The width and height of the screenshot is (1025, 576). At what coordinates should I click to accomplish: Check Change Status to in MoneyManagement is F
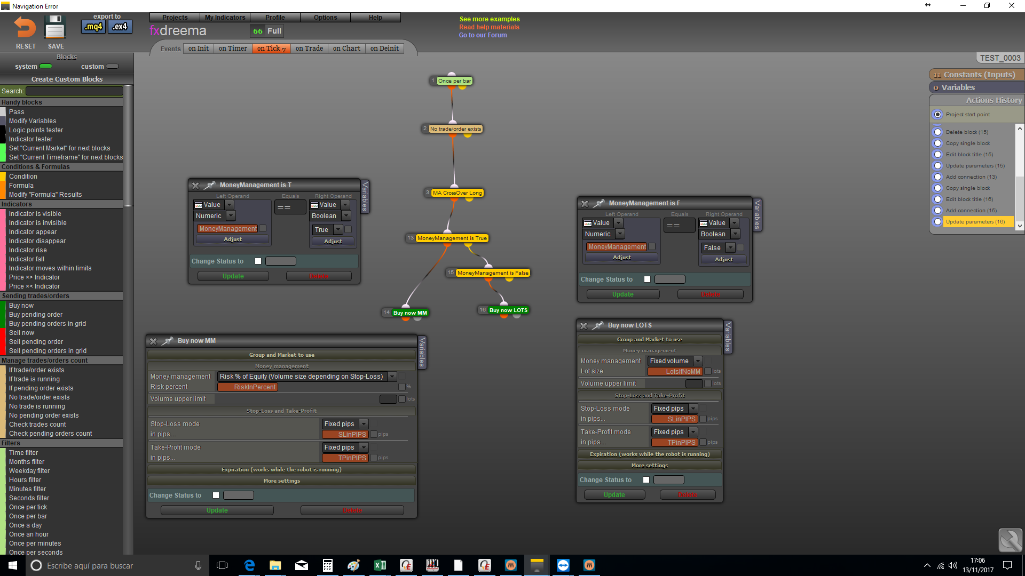648,279
